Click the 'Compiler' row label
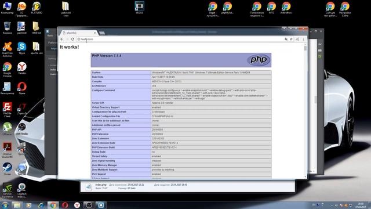Screen dimensions: 371x209 point(97,81)
